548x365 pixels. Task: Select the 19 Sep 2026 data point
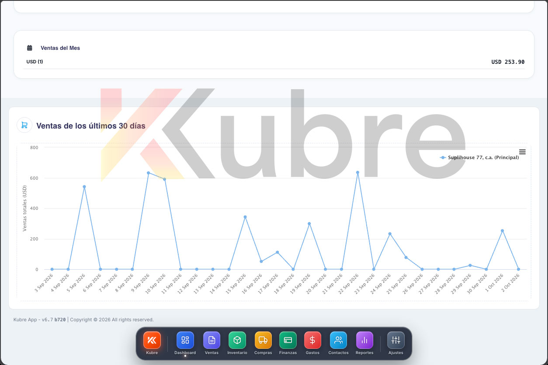(x=309, y=223)
